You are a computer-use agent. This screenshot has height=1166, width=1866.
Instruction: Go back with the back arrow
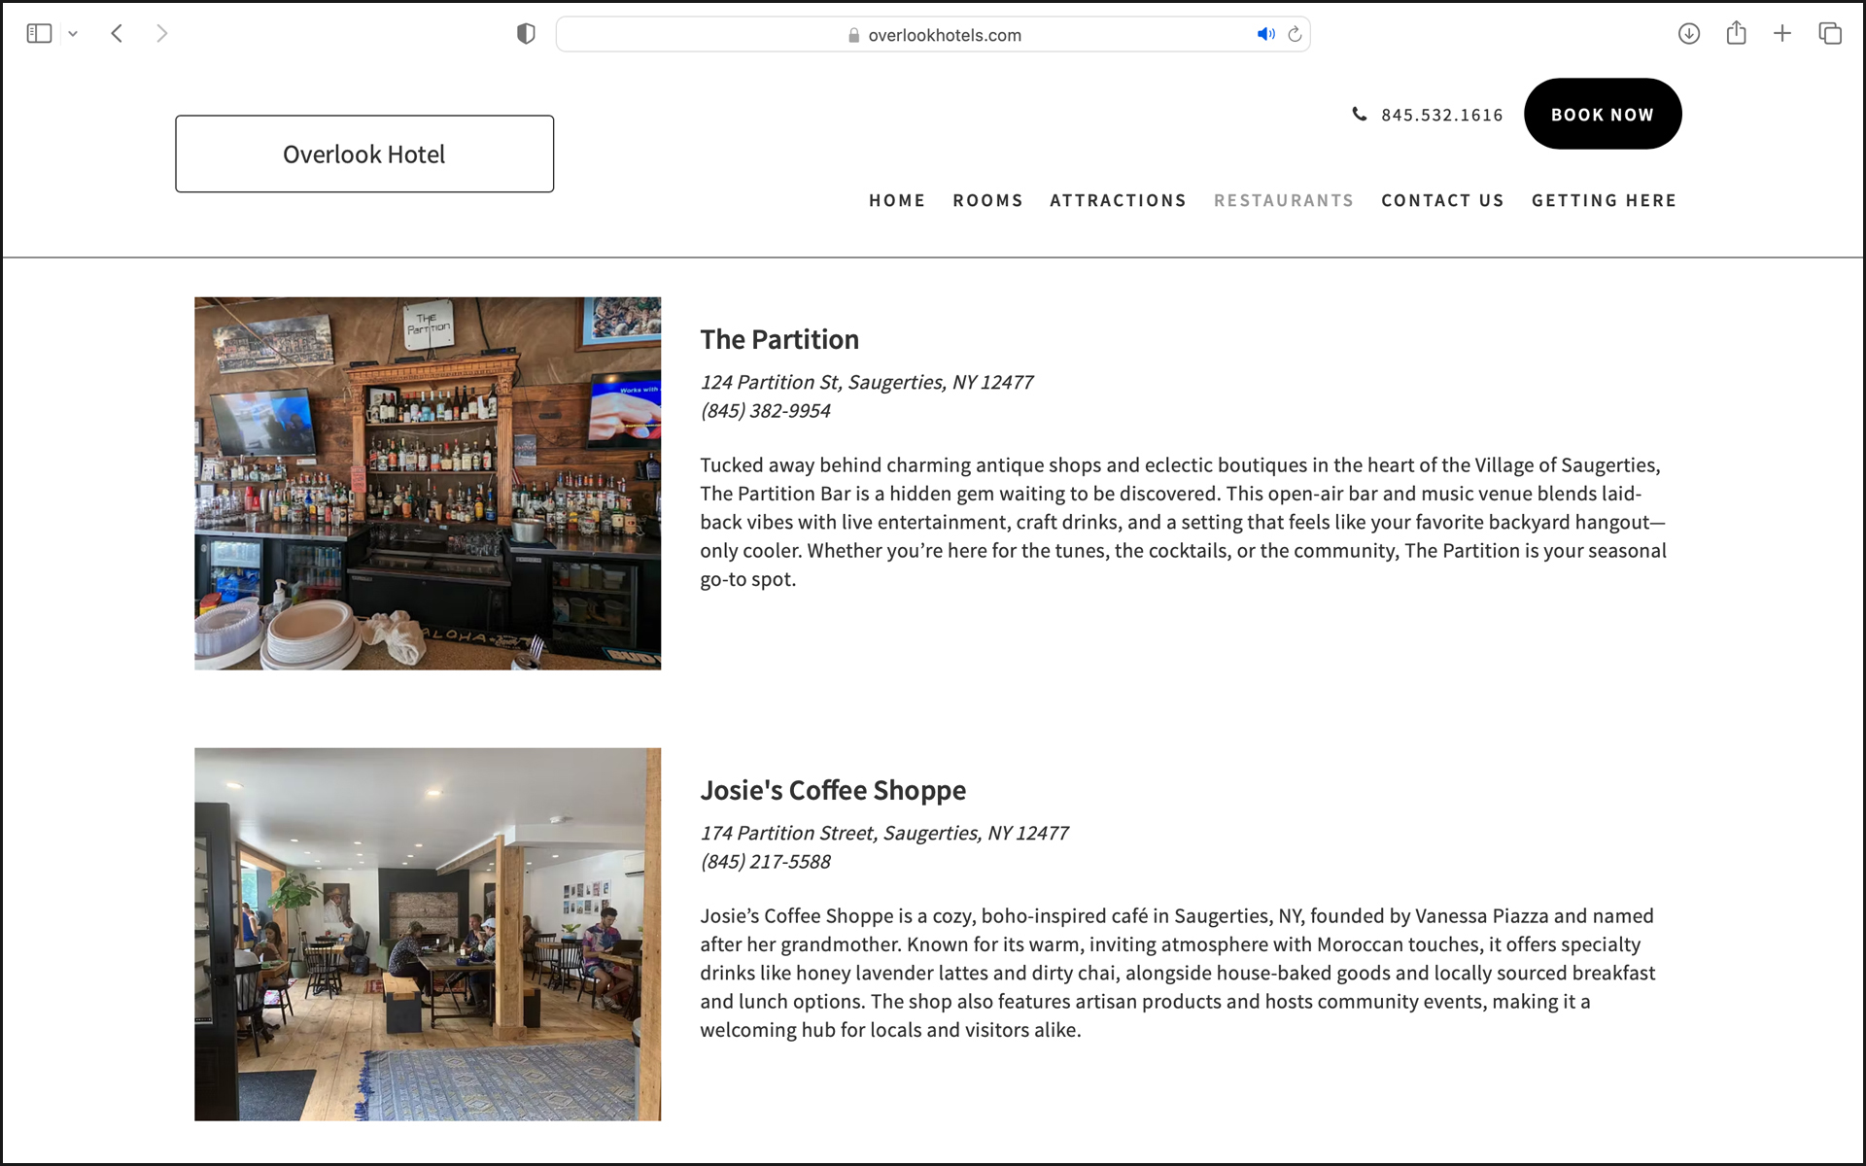pos(117,34)
